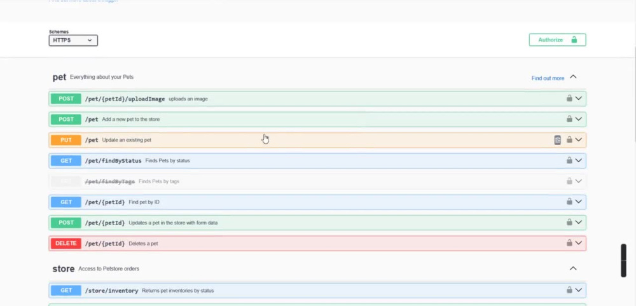Click 'Updates a pet in the store with form data' text

pos(173,223)
